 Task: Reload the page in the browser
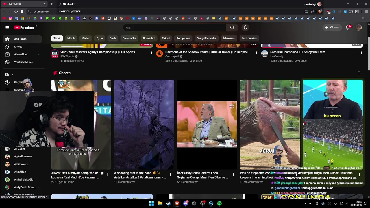16,12
